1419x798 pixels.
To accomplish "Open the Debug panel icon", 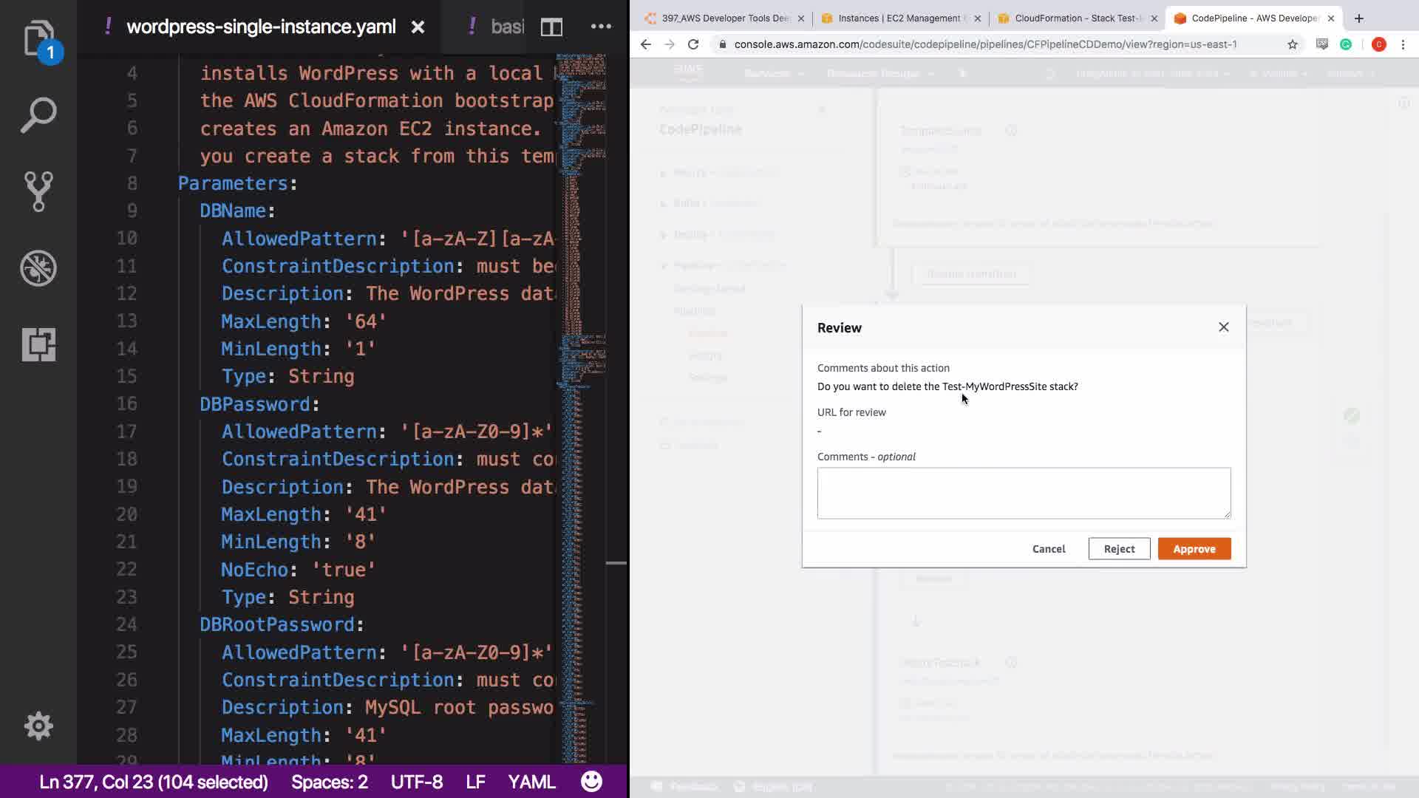I will point(38,268).
